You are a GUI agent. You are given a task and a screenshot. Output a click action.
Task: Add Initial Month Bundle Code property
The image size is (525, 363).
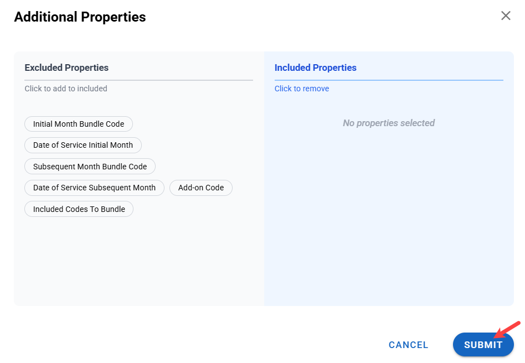79,124
